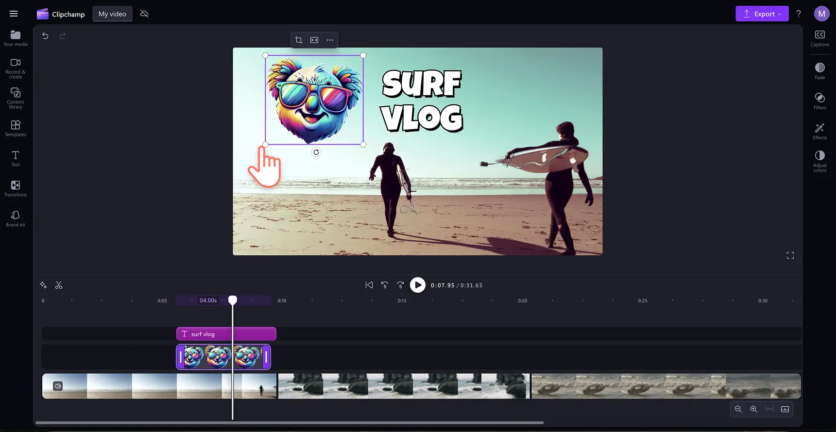Click the split scissors icon
The image size is (836, 432).
pos(59,285)
